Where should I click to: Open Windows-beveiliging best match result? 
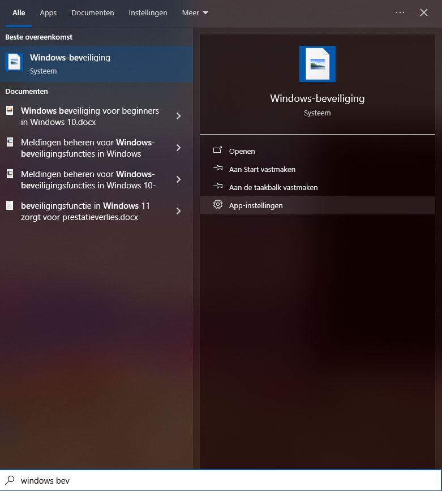tap(96, 64)
